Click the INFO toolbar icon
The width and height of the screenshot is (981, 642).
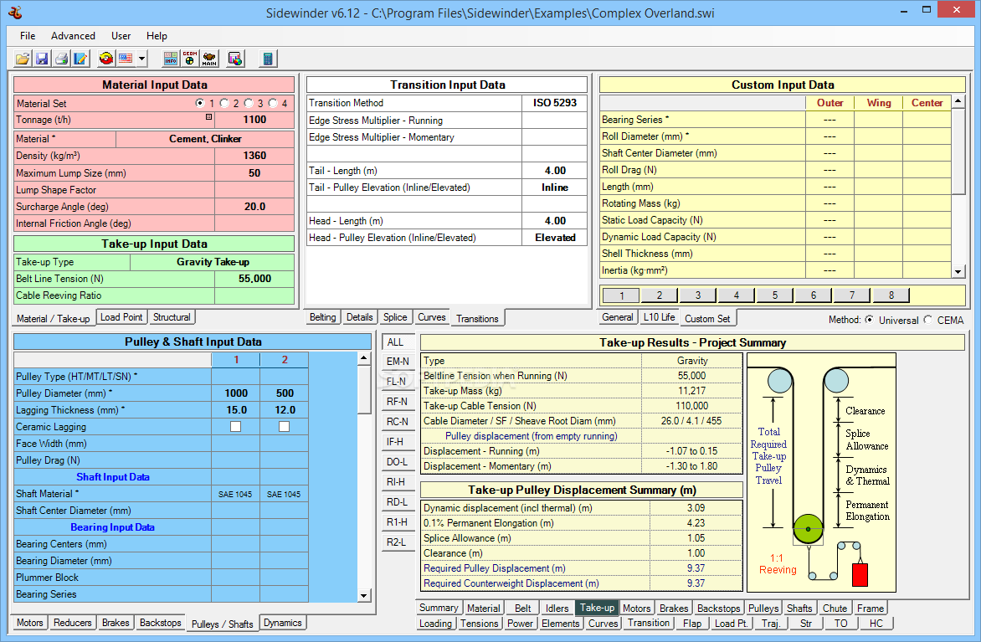(x=170, y=59)
